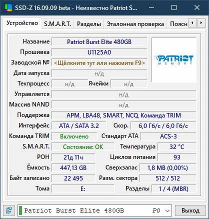This screenshot has width=209, height=219.
Task: Click the Техпроцесс н/д field
Action: pyautogui.click(x=69, y=84)
